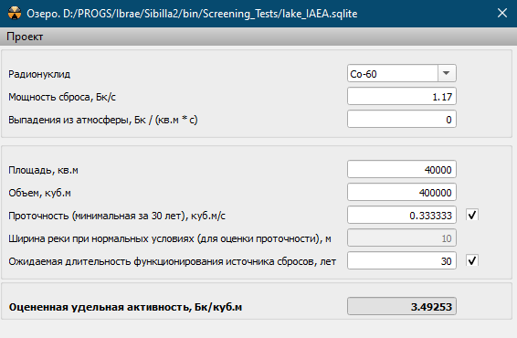
Task: Focus the Мощность сброса input field
Action: [402, 96]
